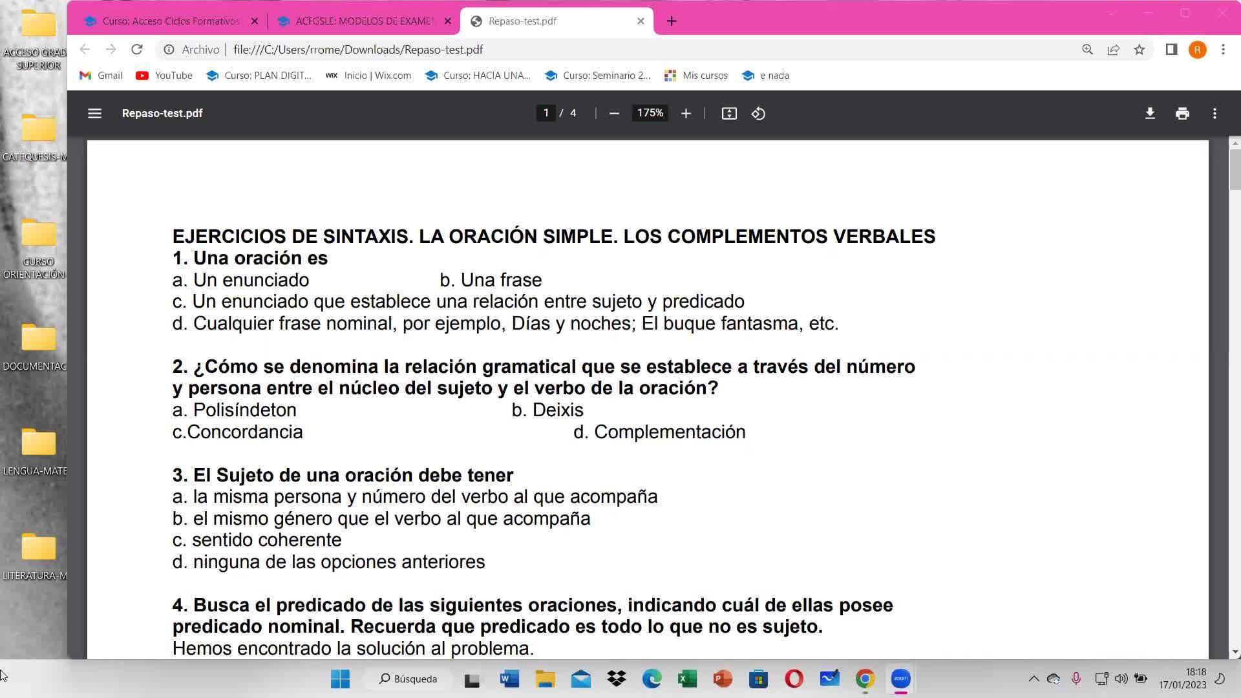1241x698 pixels.
Task: Switch to ACFGSLE: MODELOS DE EXAMEN tab
Action: click(364, 21)
